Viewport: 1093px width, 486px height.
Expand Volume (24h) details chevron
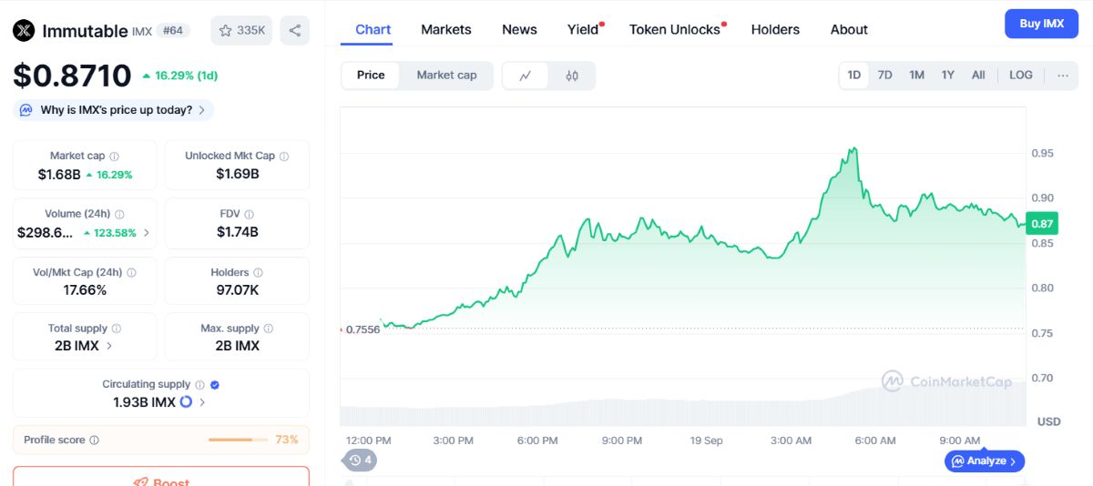147,232
